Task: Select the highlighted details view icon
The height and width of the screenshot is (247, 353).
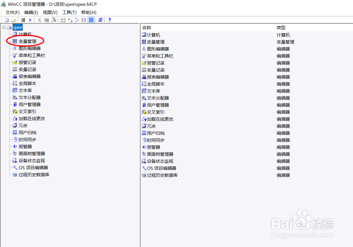Action: [x=91, y=20]
